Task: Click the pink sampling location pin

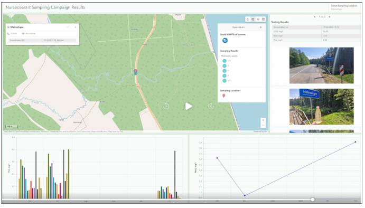Action: click(135, 71)
